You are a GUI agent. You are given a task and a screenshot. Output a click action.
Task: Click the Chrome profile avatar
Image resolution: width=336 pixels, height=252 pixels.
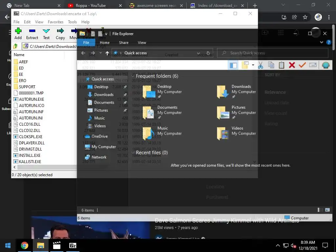318,17
